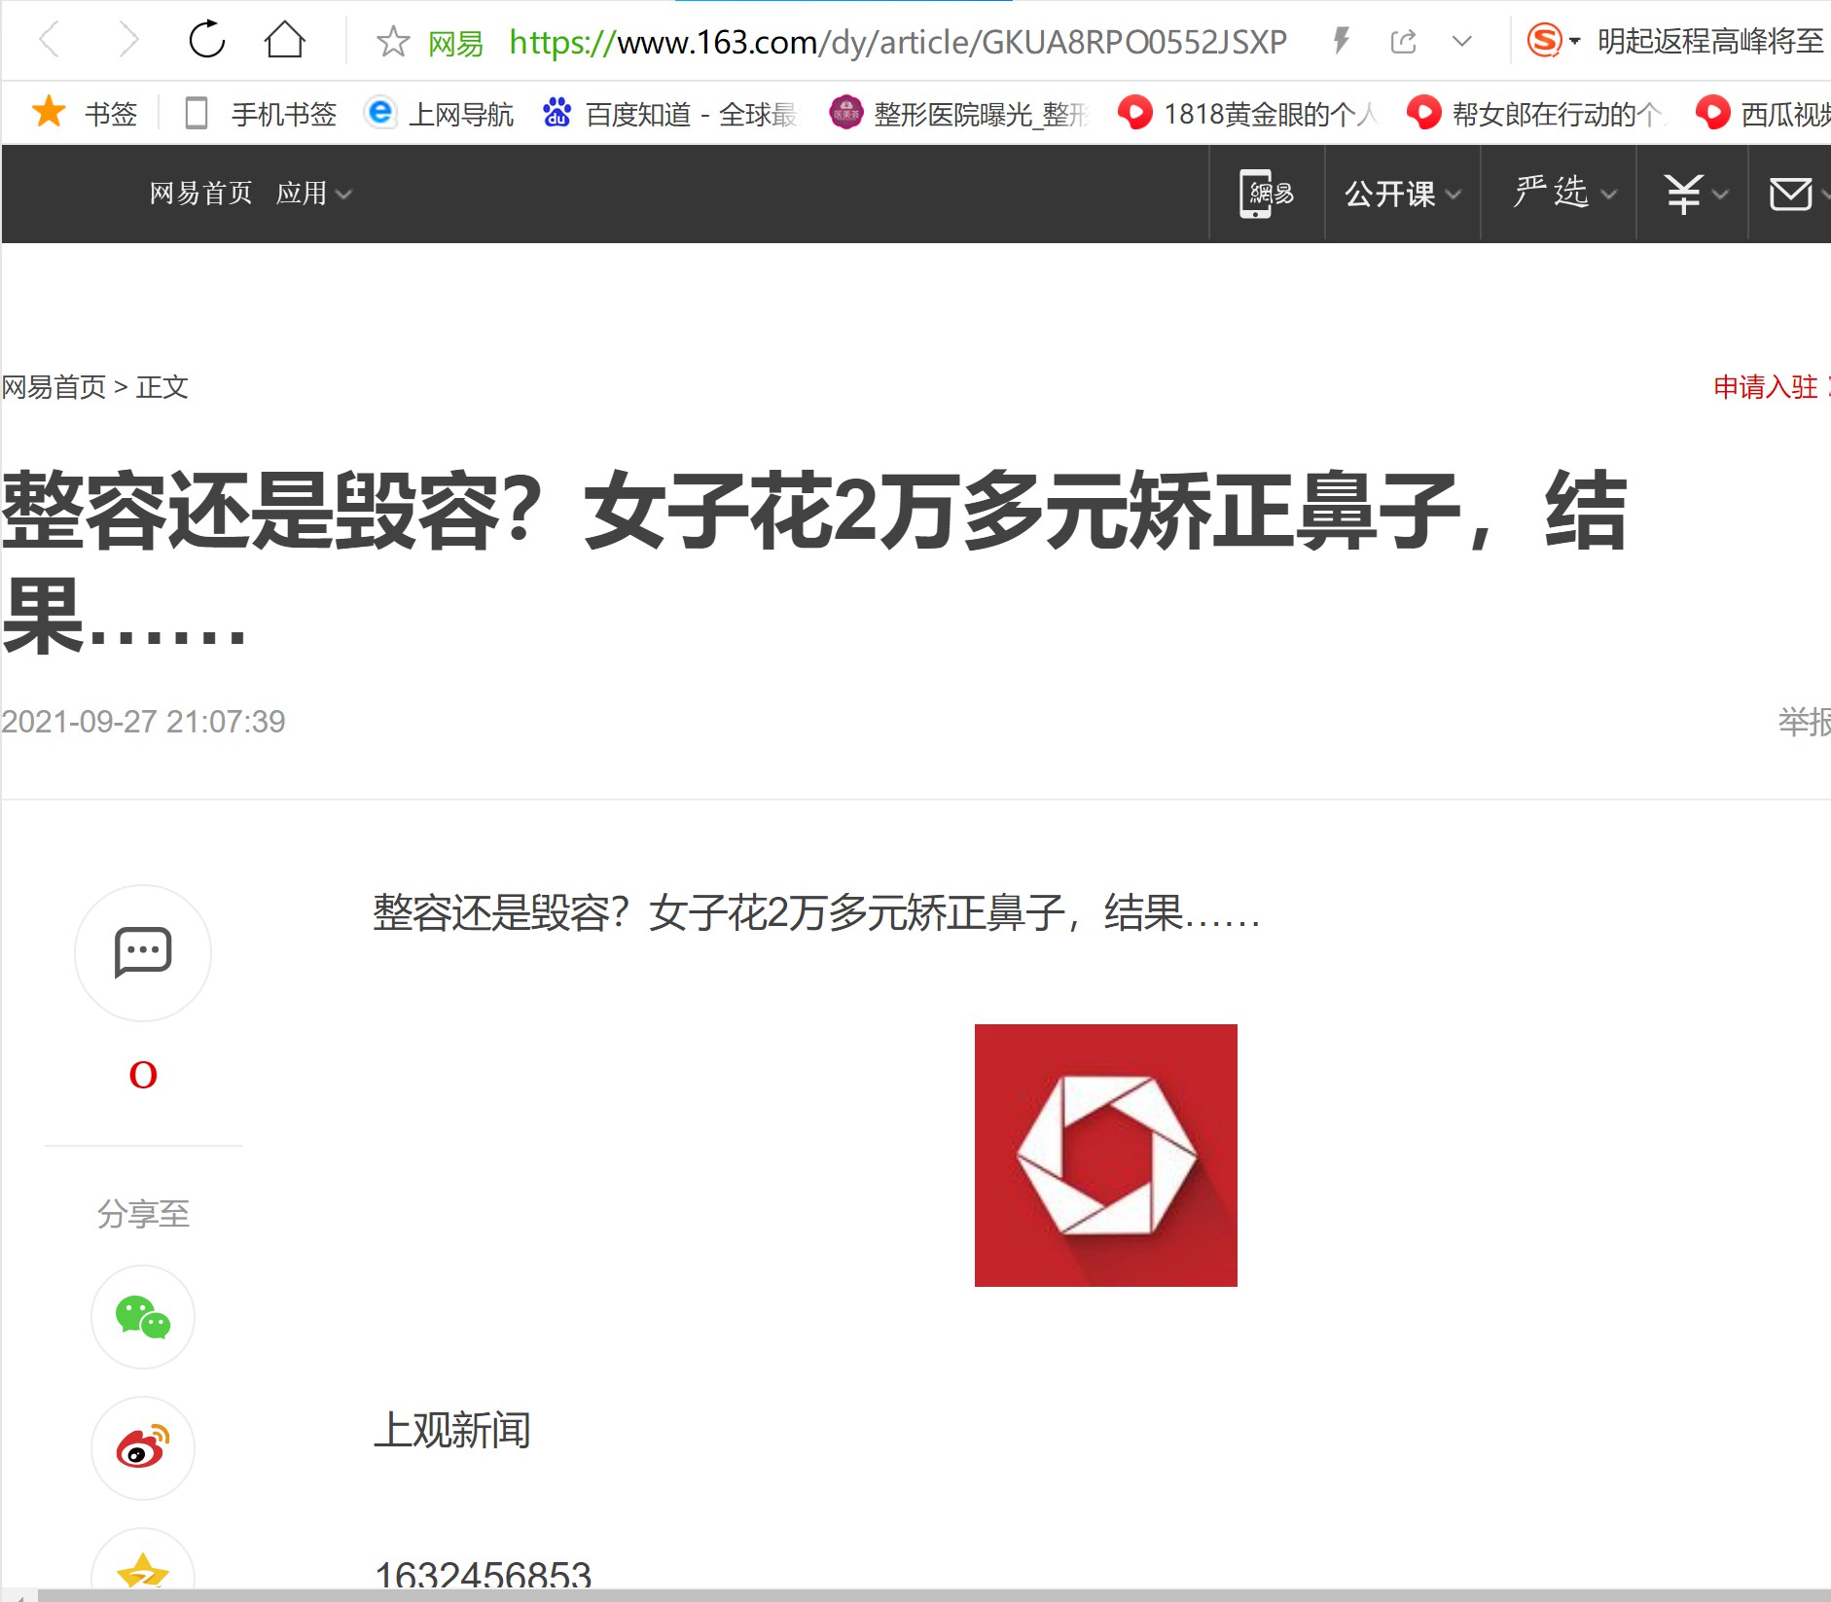Image resolution: width=1831 pixels, height=1602 pixels.
Task: Open the 书签 bookmarks star folder
Action: tap(85, 114)
